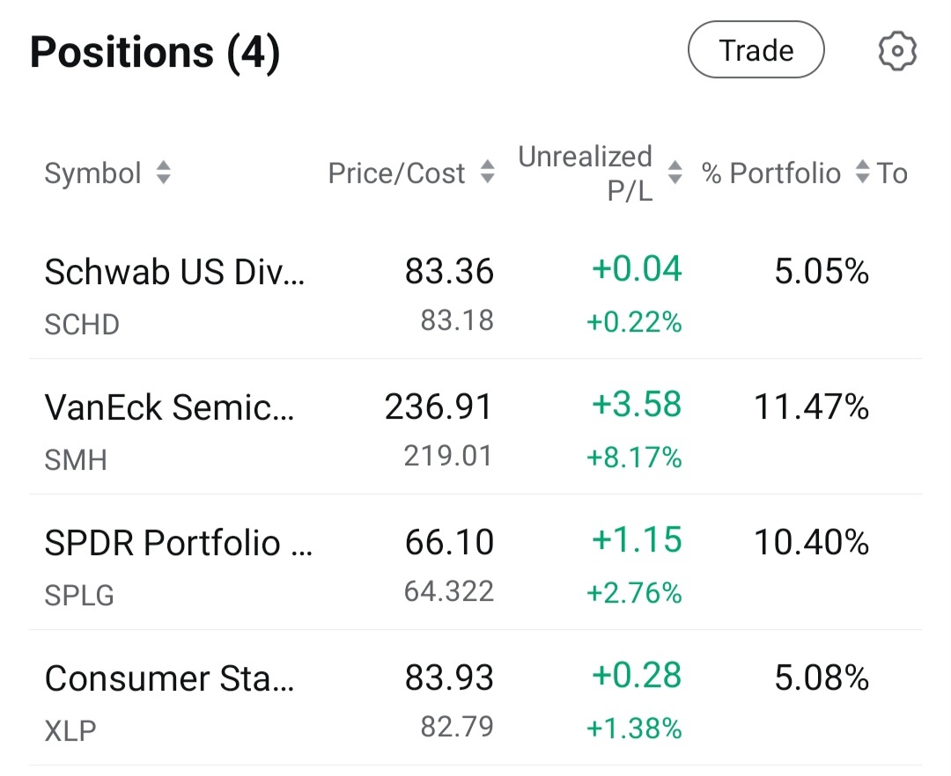The height and width of the screenshot is (776, 951).
Task: Open the XLP position row
Action: [475, 698]
